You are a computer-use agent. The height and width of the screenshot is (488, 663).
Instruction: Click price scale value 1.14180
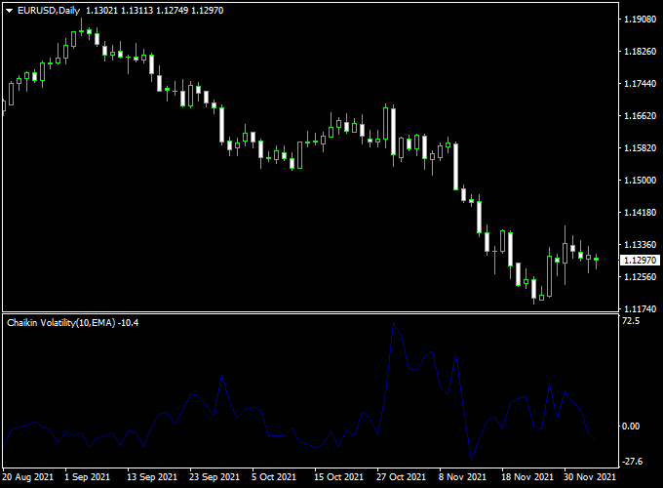point(641,213)
